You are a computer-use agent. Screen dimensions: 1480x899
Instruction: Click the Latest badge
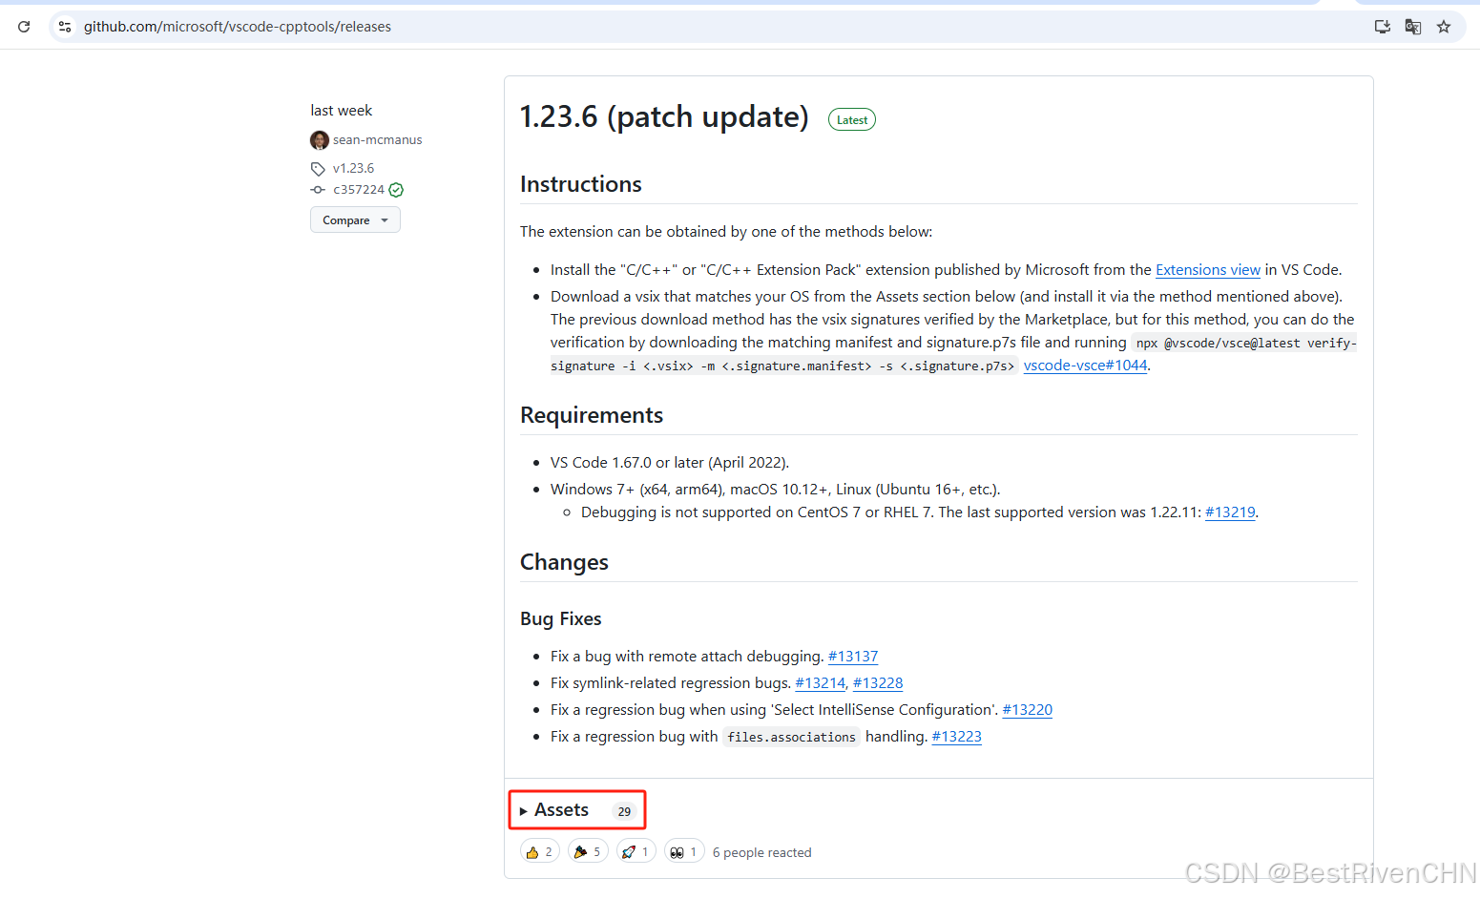pyautogui.click(x=852, y=120)
